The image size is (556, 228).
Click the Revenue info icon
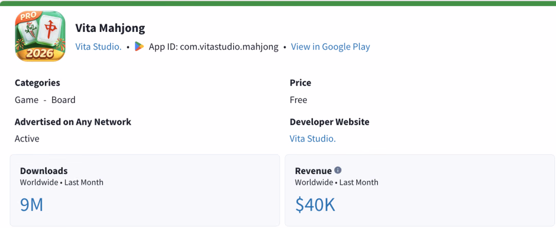338,170
